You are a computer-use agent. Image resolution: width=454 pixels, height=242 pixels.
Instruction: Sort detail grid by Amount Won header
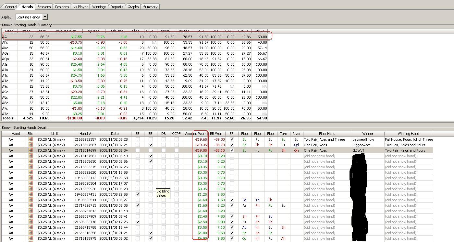tap(195, 134)
